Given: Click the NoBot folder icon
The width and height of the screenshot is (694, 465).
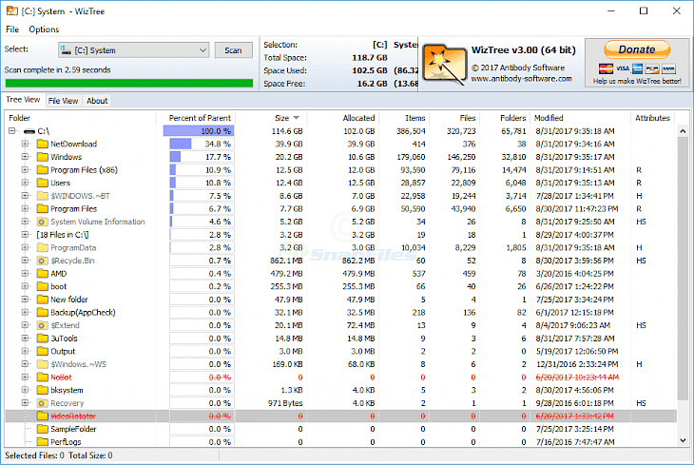Looking at the screenshot, I should [x=43, y=378].
